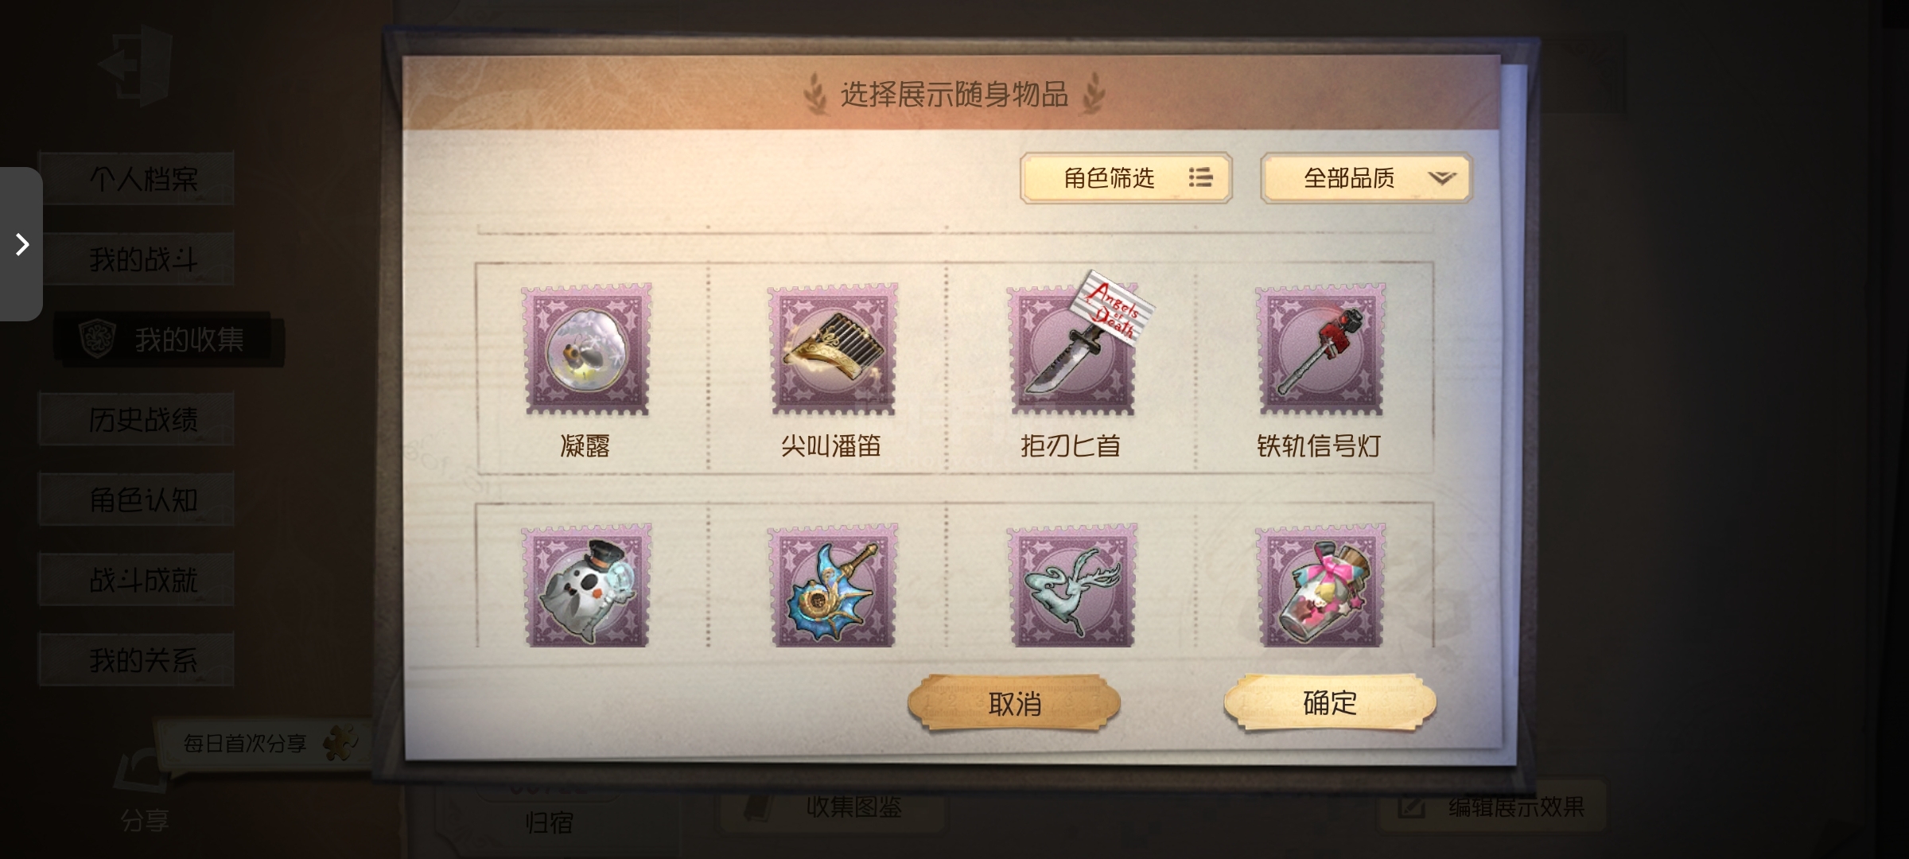This screenshot has height=859, width=1909.
Task: Select the pink ribbon bottle accessory
Action: (x=1320, y=585)
